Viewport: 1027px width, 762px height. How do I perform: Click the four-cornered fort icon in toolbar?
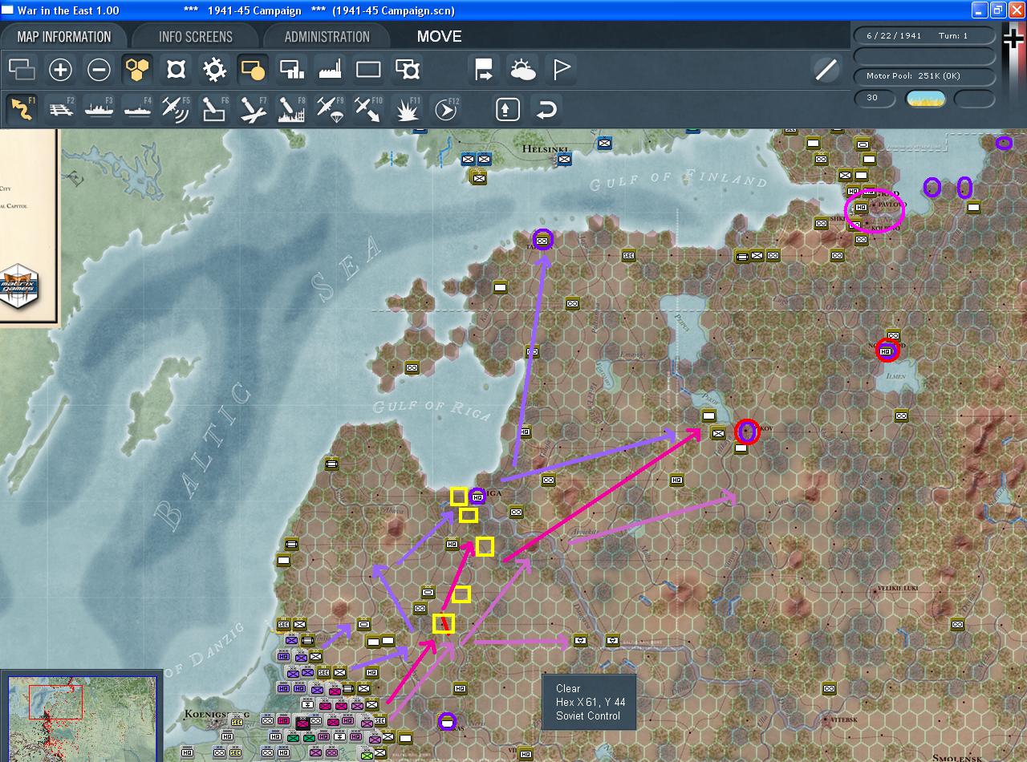click(x=176, y=70)
